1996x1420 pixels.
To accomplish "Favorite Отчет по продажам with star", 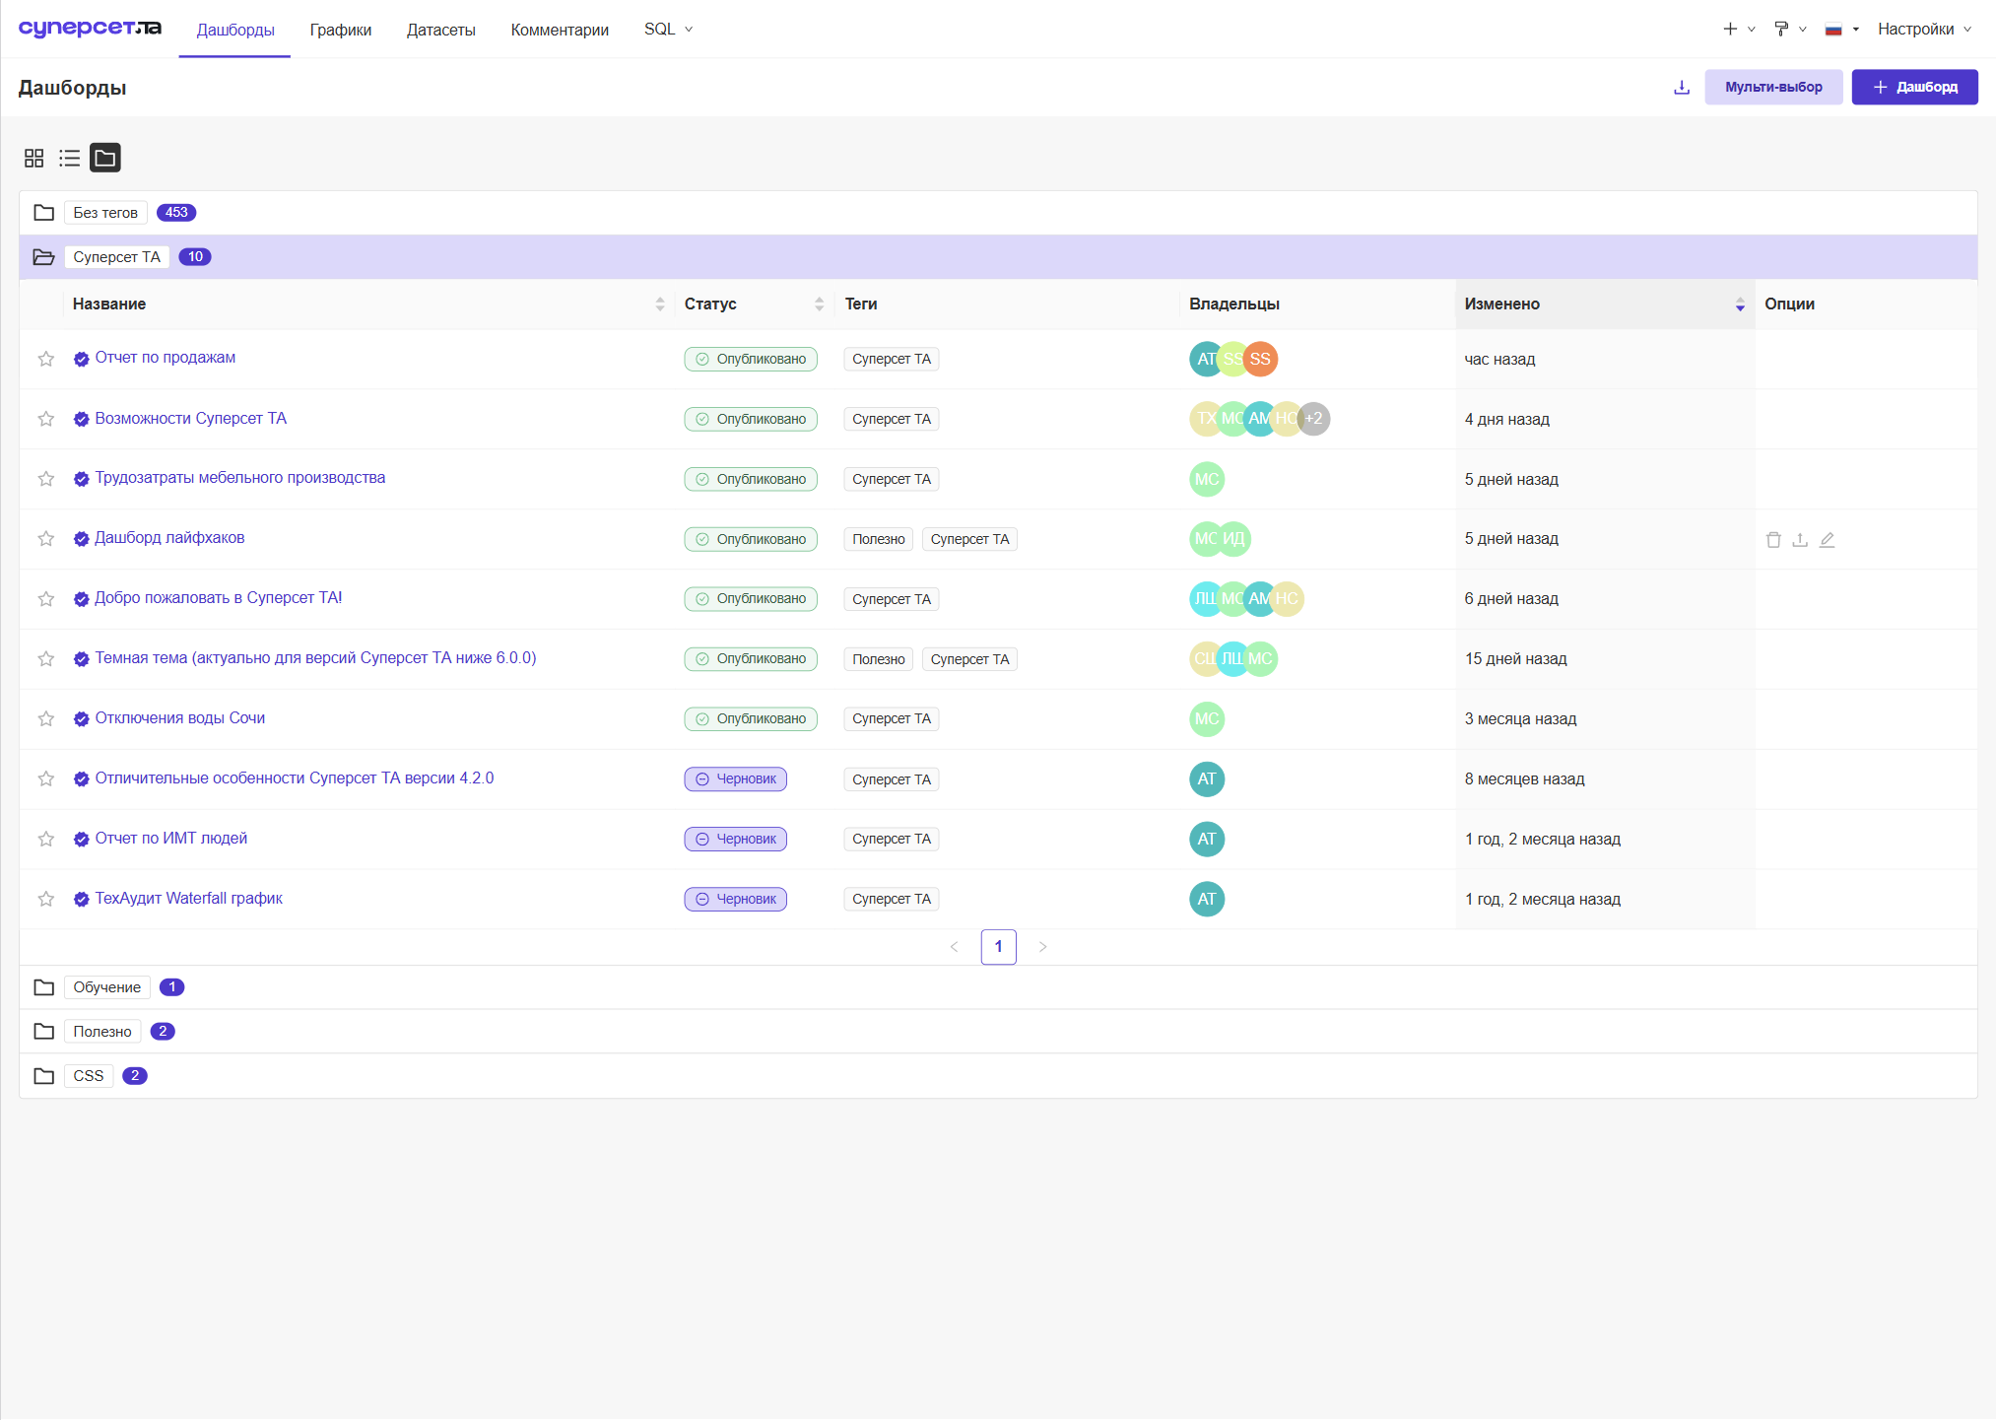I will point(46,359).
